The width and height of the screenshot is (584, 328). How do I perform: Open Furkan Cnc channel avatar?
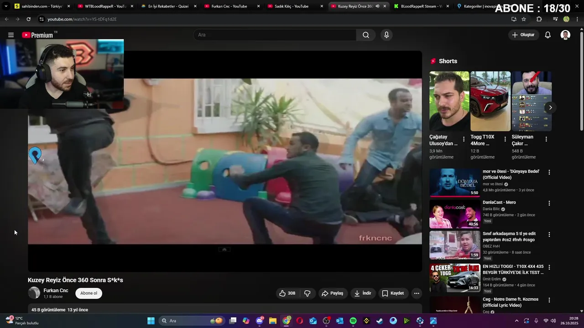click(x=34, y=293)
